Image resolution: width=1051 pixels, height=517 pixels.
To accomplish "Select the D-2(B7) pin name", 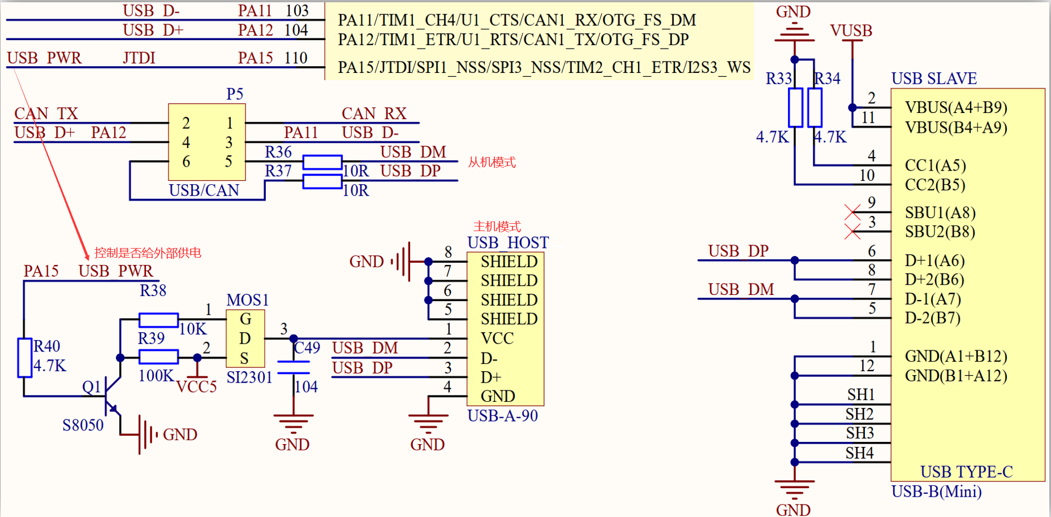I will [x=933, y=318].
